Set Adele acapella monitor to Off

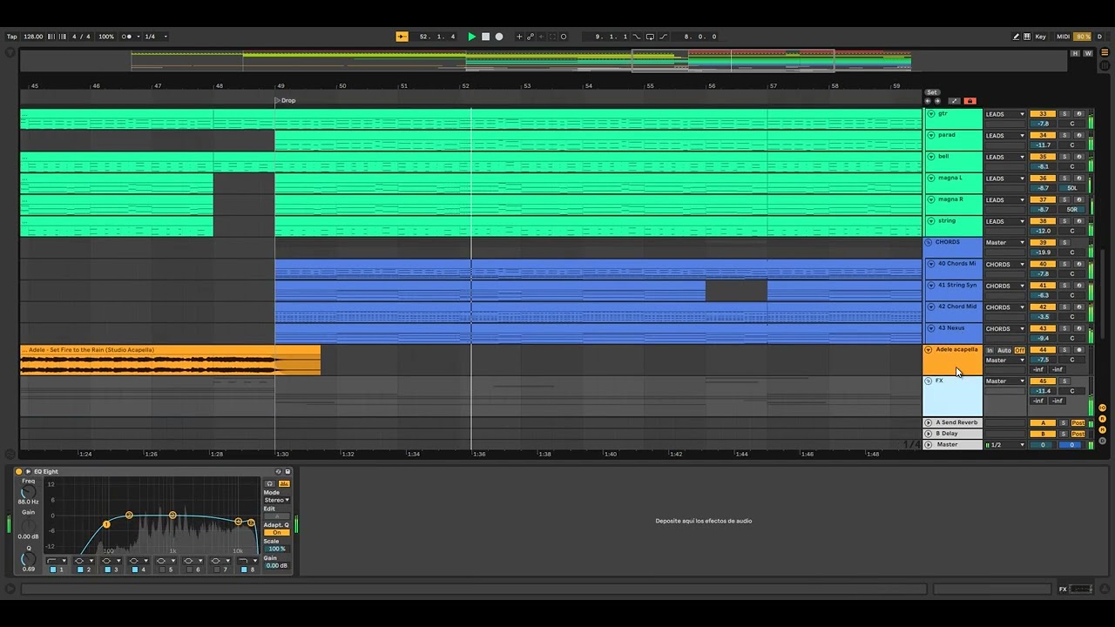(x=1020, y=350)
